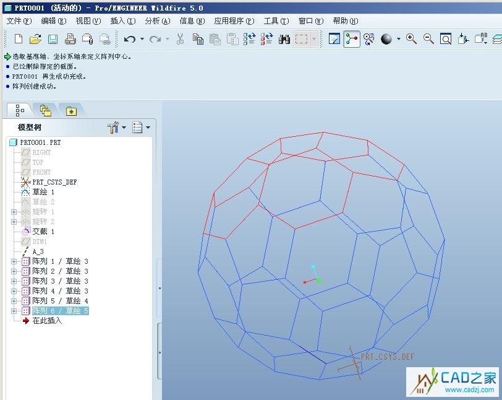This screenshot has width=502, height=400.
Task: Expand the 阵列 1 / 草绘 3 tree node
Action: coord(14,261)
